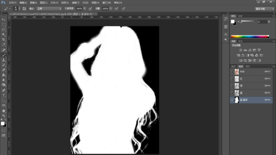The width and height of the screenshot is (276, 155).
Task: Expand the opacity percentage dropdown arrow
Action: (85, 9)
